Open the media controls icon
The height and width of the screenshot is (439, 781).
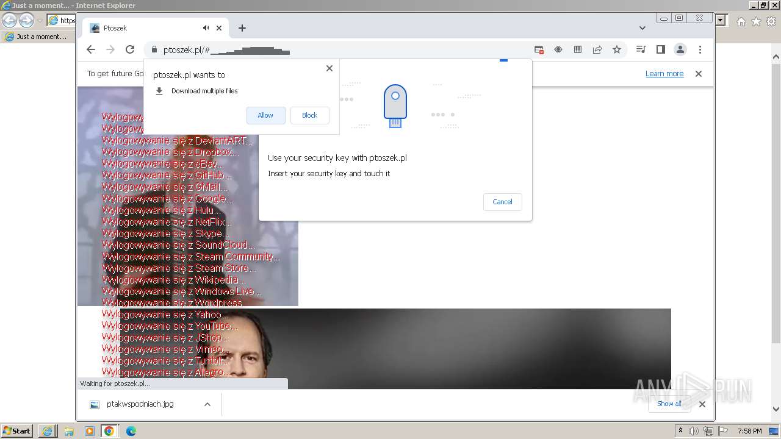pos(641,50)
